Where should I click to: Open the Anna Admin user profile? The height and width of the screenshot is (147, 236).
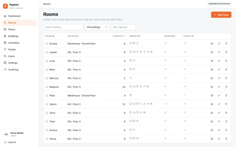coord(17,134)
